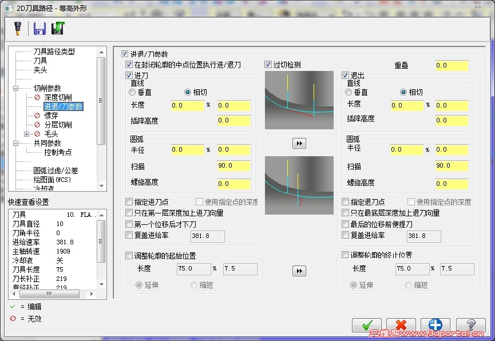
Task: Confirm settings with the green checkmark button
Action: tap(367, 324)
